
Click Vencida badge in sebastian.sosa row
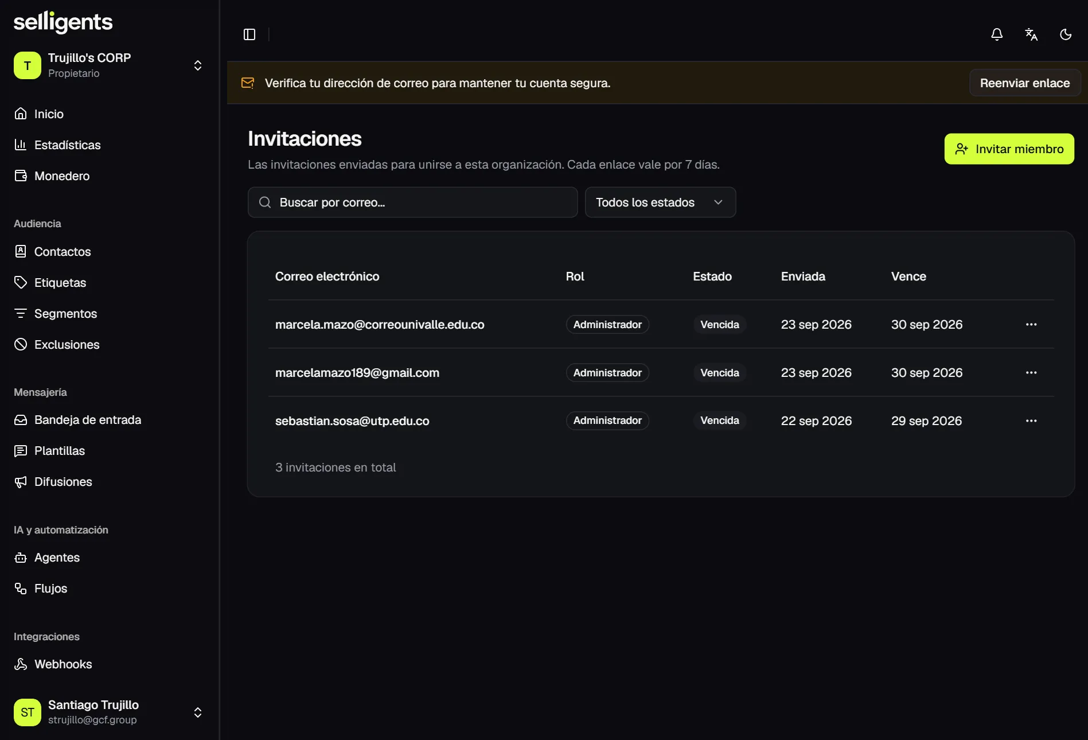click(x=720, y=420)
